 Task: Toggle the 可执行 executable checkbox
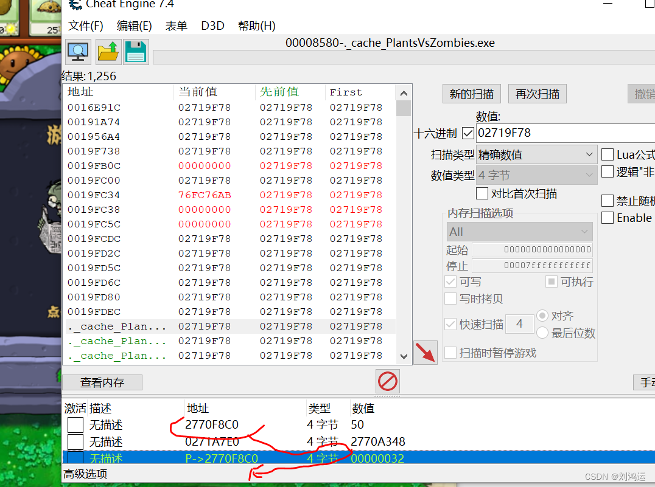pos(552,281)
